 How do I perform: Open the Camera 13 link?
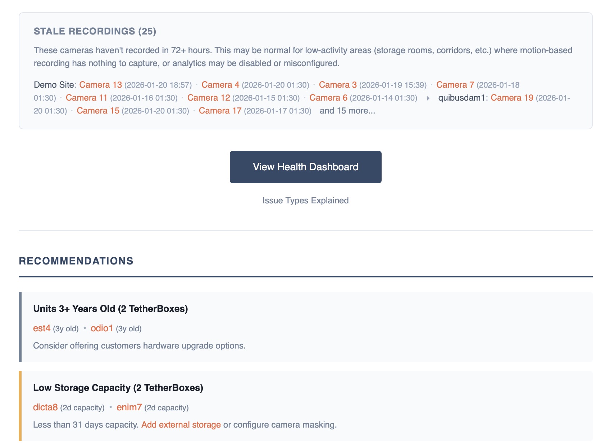[x=100, y=85]
